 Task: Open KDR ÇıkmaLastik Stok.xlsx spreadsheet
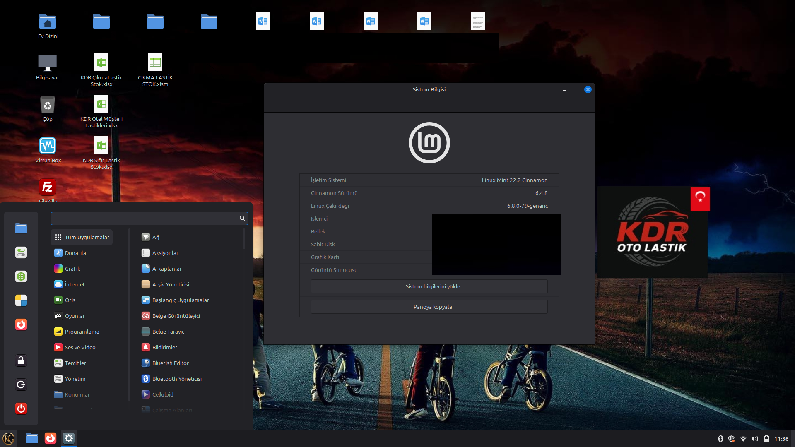[x=101, y=63]
